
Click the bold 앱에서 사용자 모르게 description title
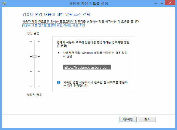click(93, 44)
